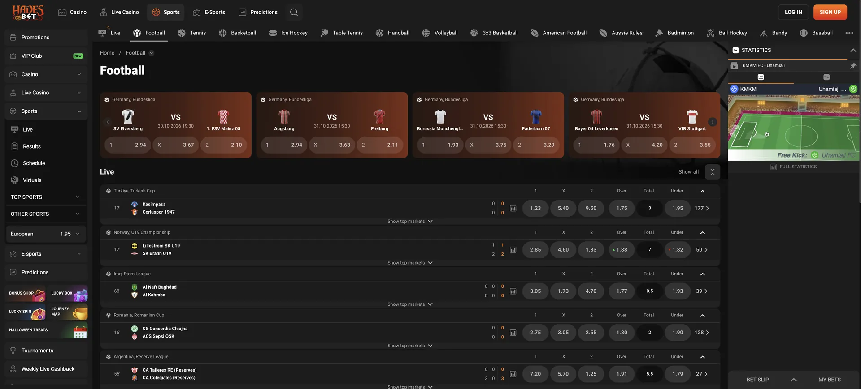
Task: Click the more sports ellipsis icon
Action: click(849, 33)
